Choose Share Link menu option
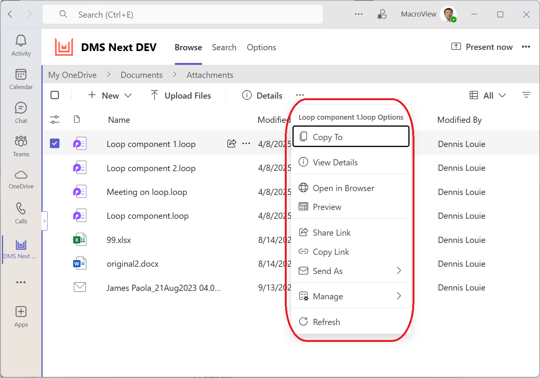The height and width of the screenshot is (378, 540). pyautogui.click(x=351, y=233)
